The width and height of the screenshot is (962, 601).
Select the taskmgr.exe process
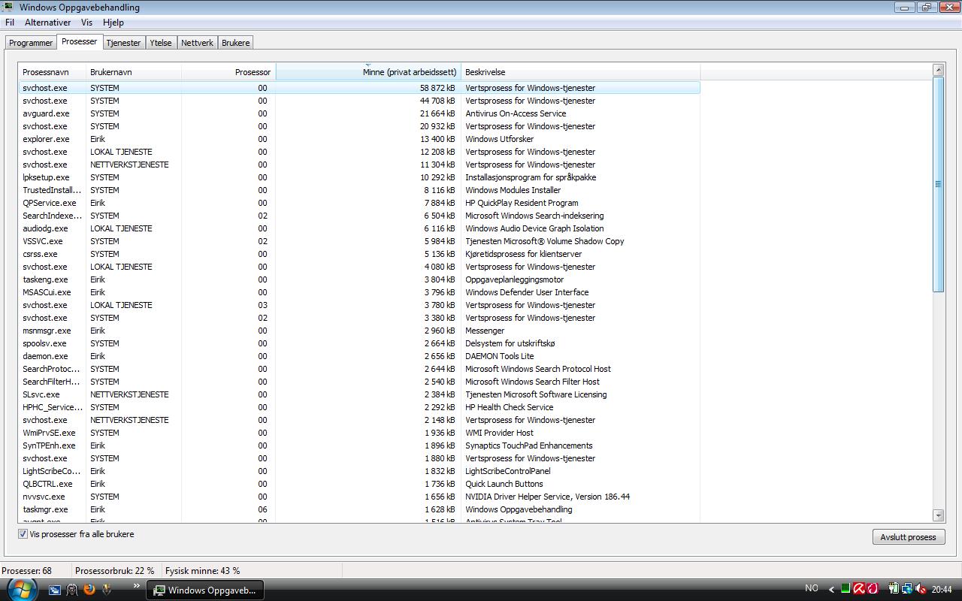click(359, 509)
